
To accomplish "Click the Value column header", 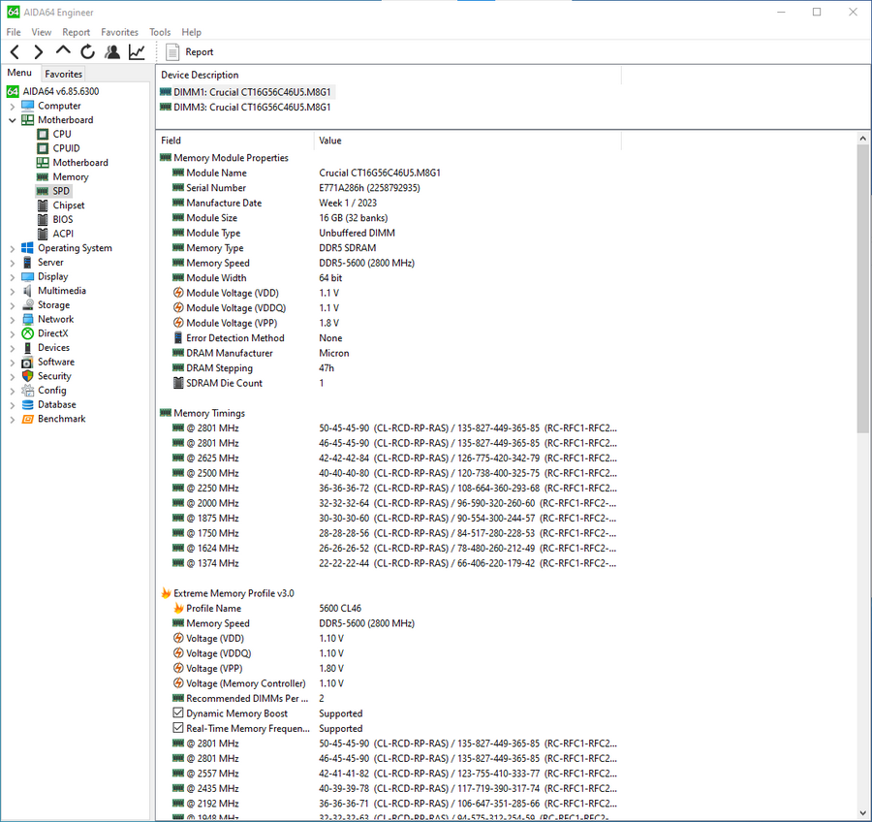I will tap(468, 141).
